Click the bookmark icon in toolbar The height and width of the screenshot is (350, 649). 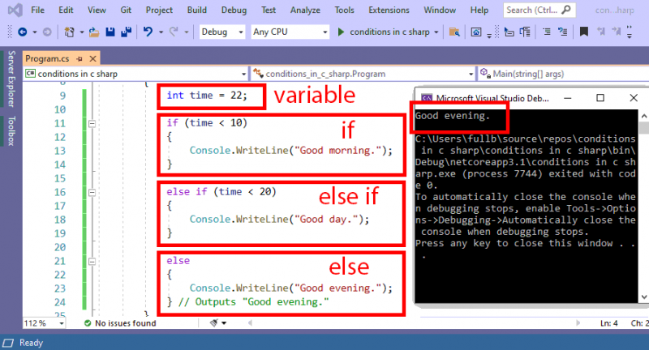pos(583,32)
